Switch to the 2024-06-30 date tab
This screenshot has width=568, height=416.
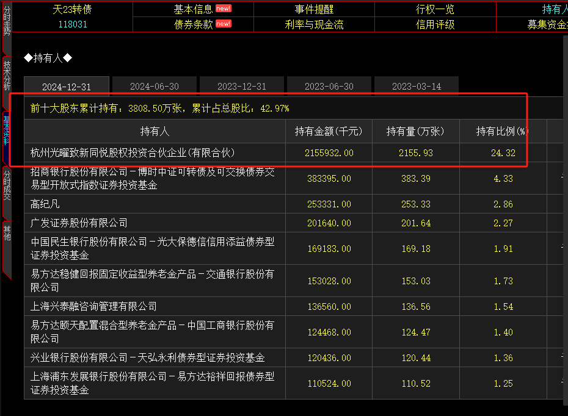[154, 86]
